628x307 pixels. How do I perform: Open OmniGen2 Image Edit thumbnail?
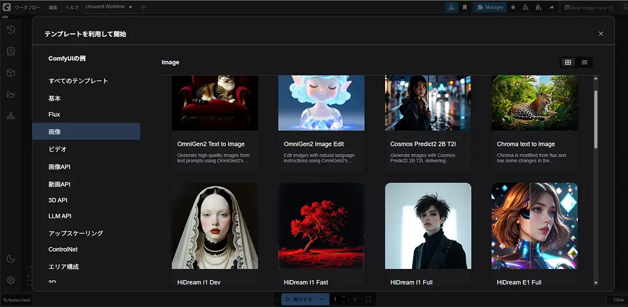(321, 103)
